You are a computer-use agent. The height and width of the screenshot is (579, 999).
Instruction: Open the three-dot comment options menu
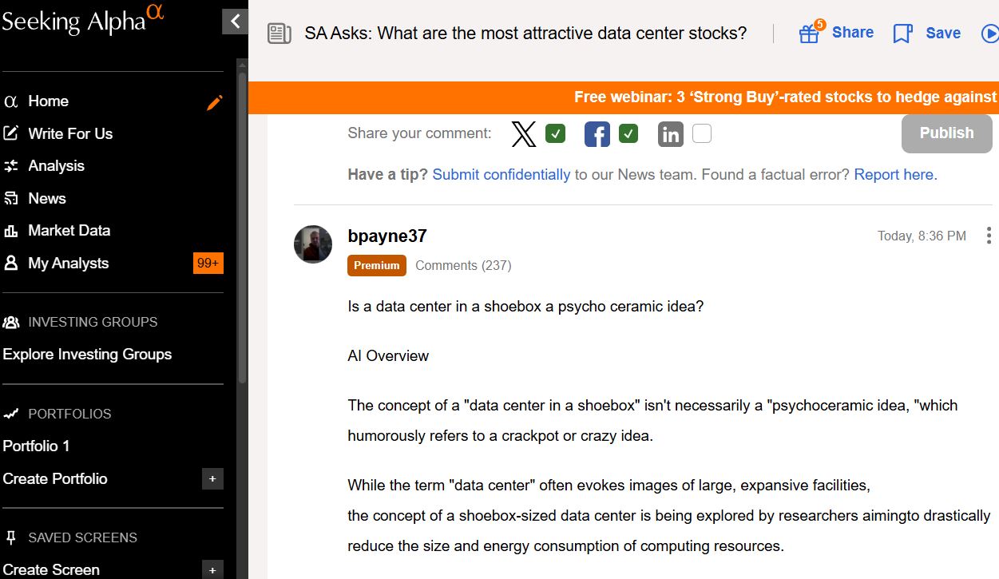(989, 236)
